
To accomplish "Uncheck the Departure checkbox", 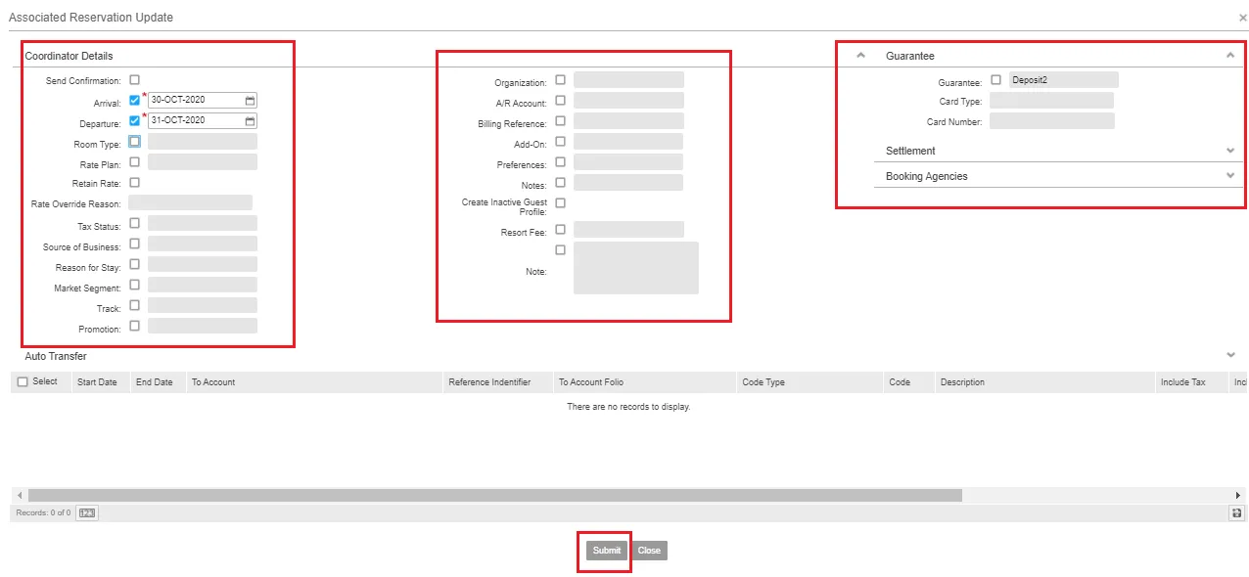I will (x=135, y=121).
